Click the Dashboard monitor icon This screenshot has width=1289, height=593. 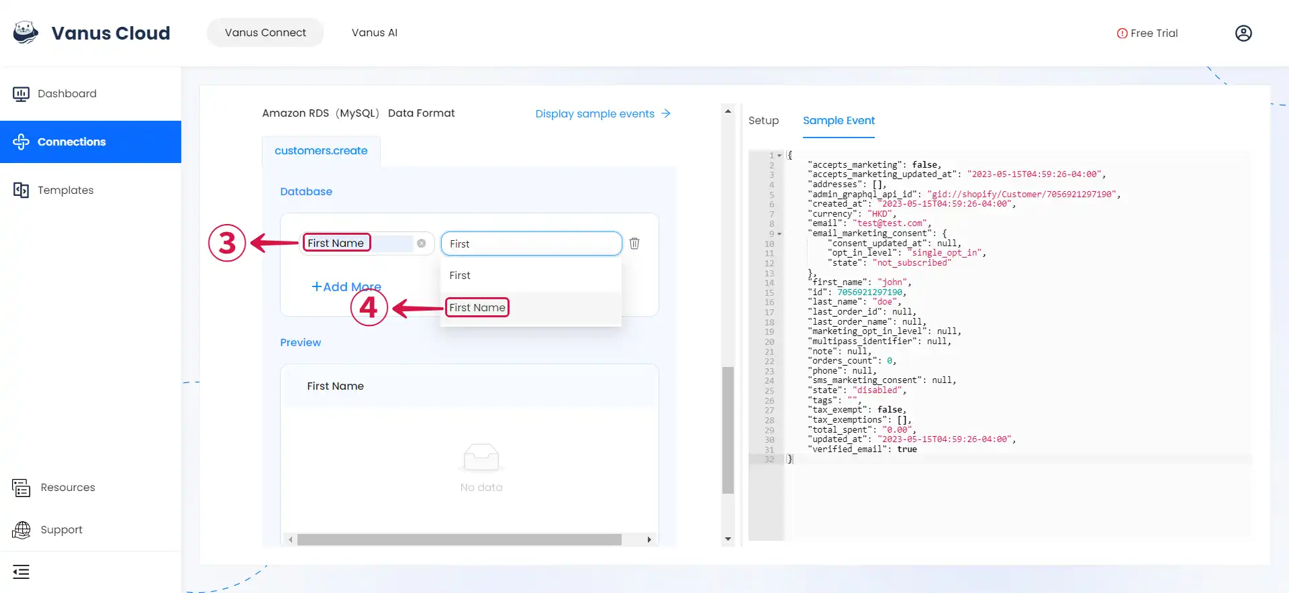(x=21, y=94)
